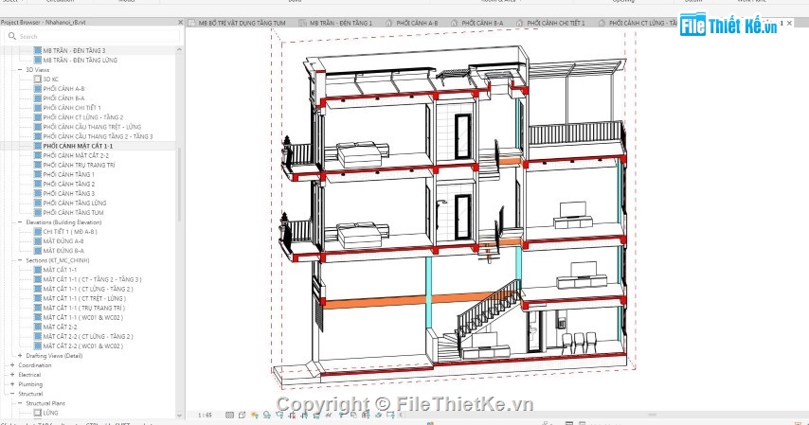Click the 3D KC view icon
Viewport: 809px width, 425px height.
38,79
